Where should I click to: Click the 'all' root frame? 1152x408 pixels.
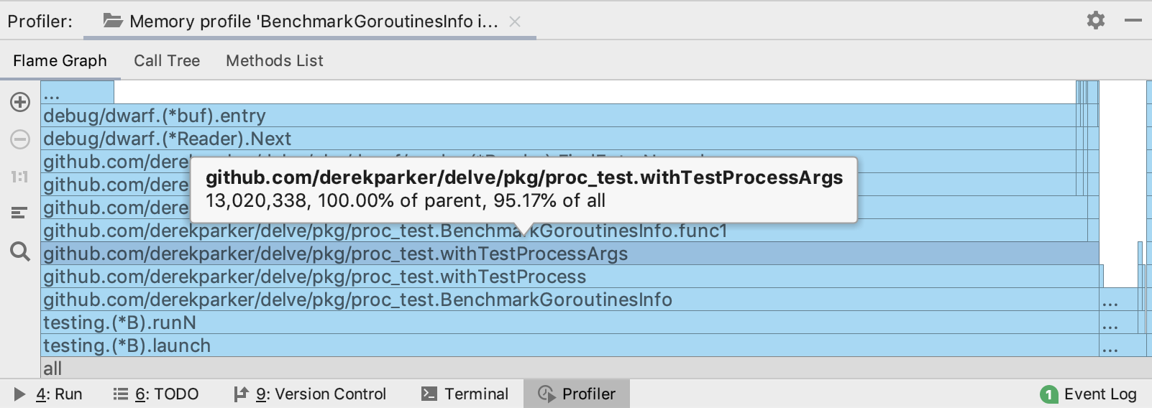tap(52, 368)
